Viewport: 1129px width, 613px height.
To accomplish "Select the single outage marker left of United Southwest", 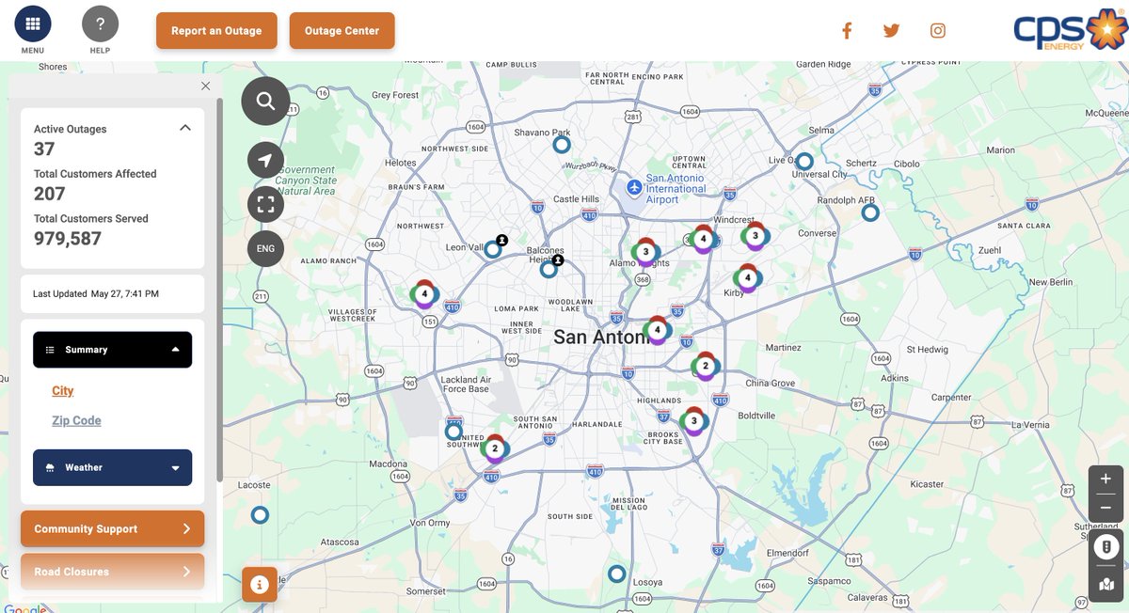I will pyautogui.click(x=453, y=432).
